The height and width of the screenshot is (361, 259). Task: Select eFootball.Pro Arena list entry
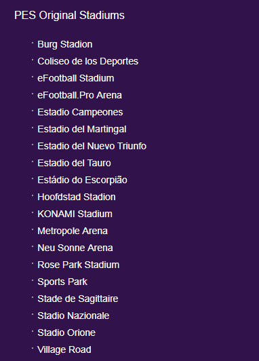pos(79,95)
